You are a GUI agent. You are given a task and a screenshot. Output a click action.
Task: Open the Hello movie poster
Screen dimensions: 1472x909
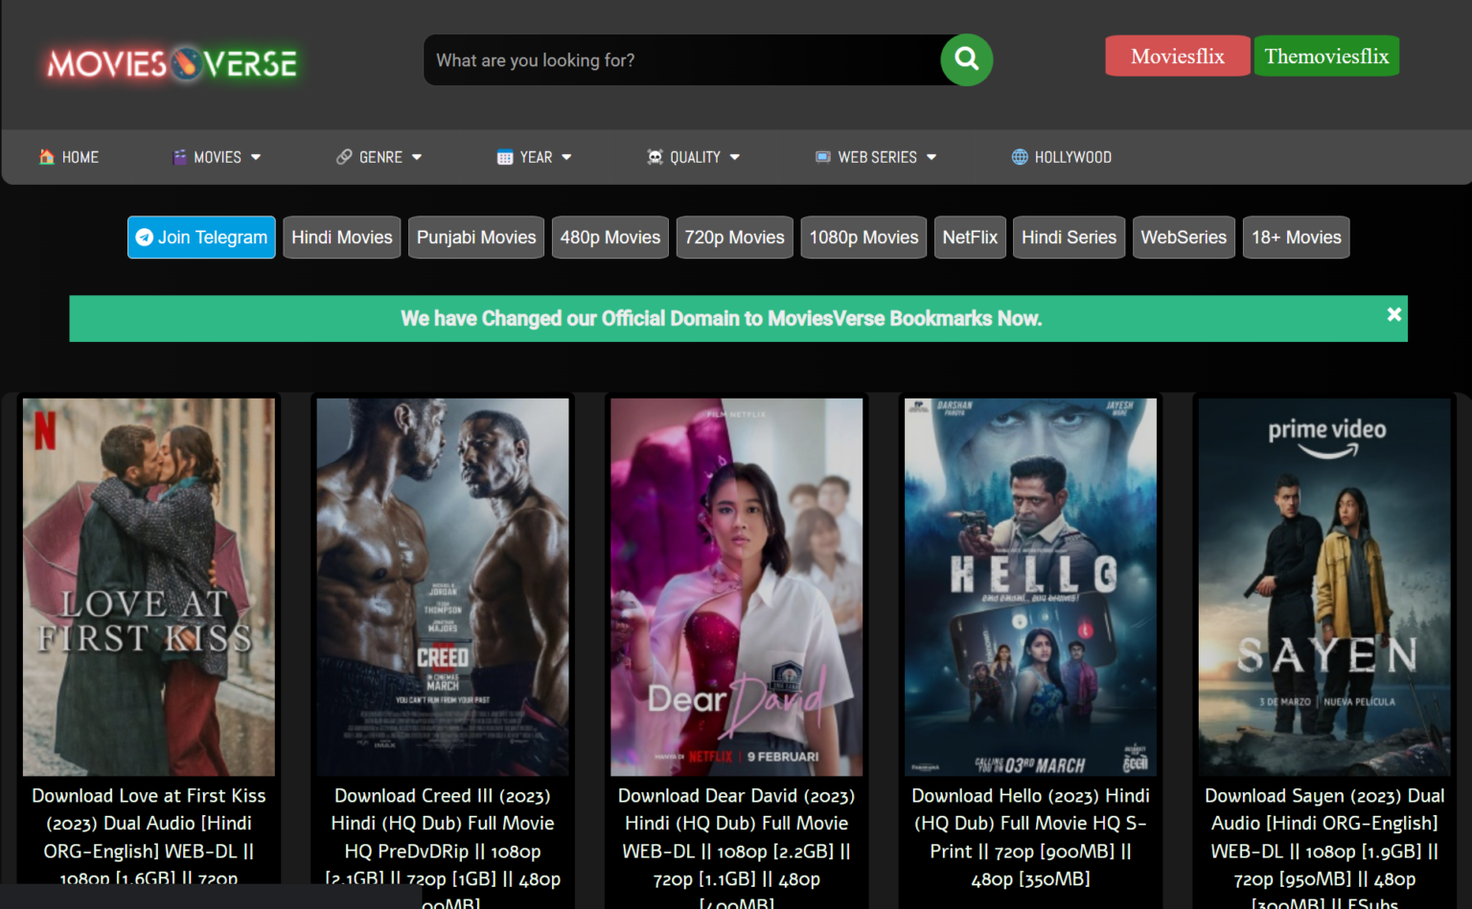[1030, 587]
